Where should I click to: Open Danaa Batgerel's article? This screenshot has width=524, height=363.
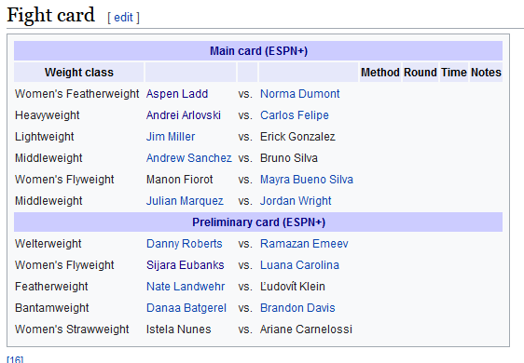click(x=186, y=307)
